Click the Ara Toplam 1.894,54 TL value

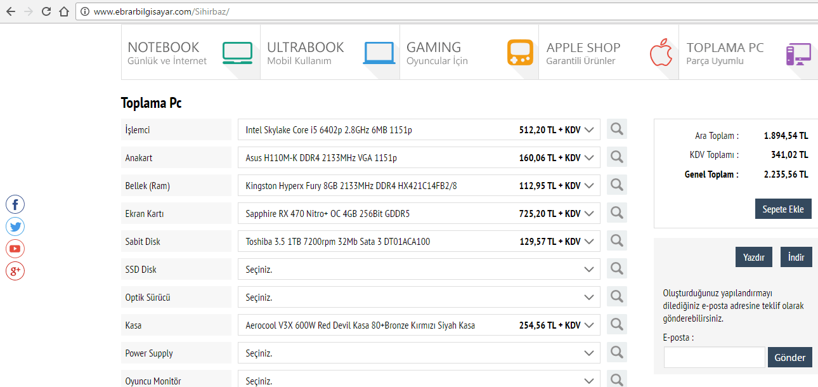click(x=786, y=136)
